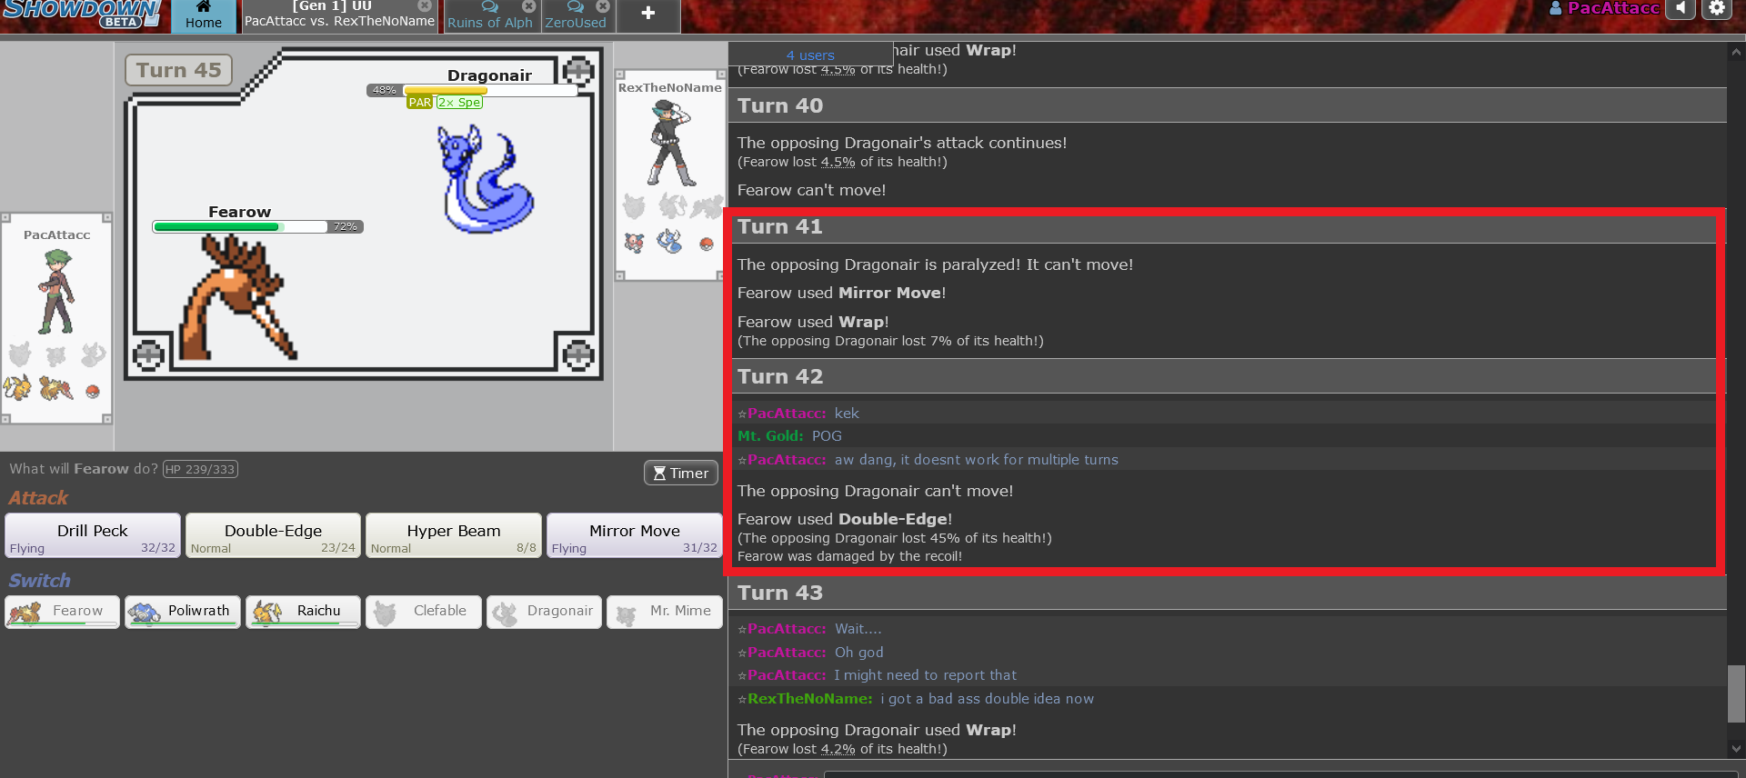Open the options gear icon

[1717, 8]
